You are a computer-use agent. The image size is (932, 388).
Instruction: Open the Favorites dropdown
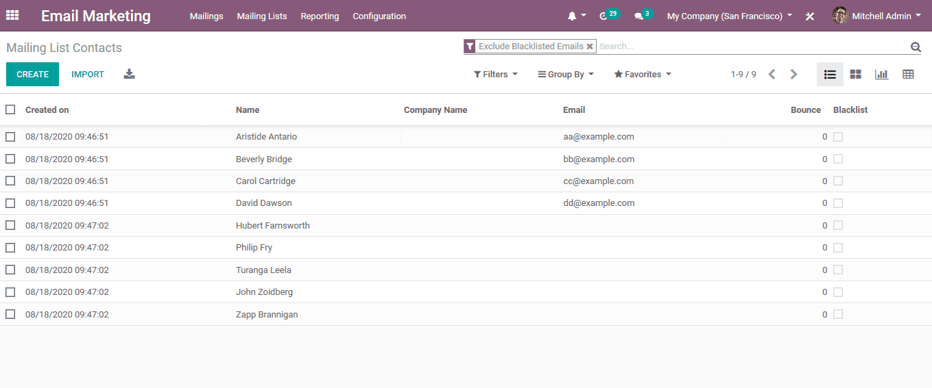643,74
